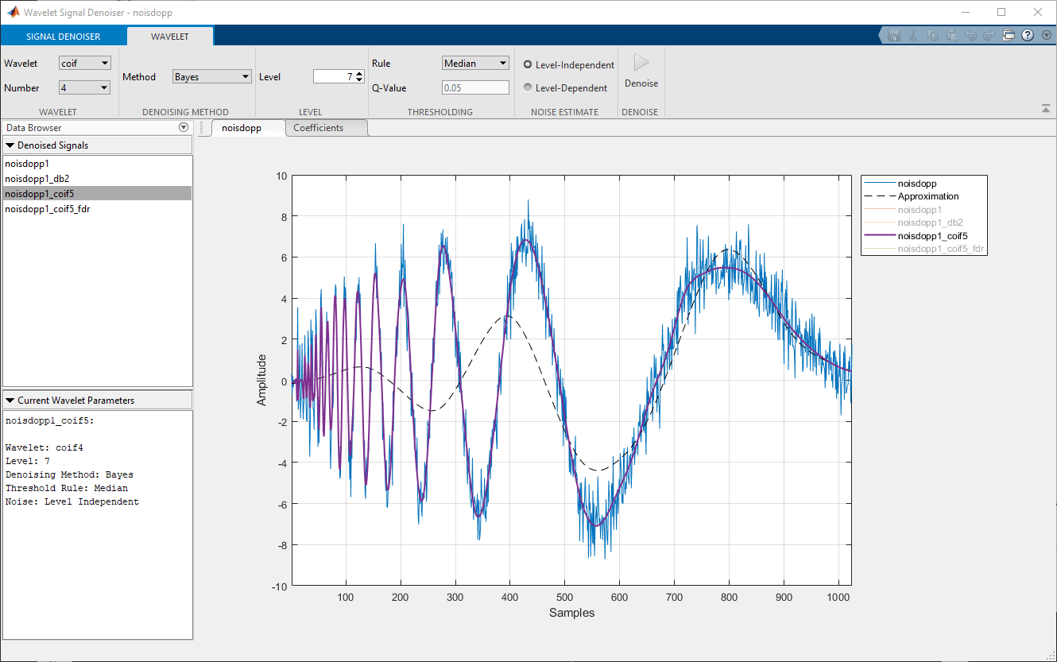Image resolution: width=1057 pixels, height=662 pixels.
Task: Collapse the toolstrip using the chevron icon
Action: click(x=1047, y=107)
